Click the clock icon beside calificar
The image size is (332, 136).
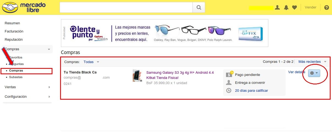tap(228, 90)
